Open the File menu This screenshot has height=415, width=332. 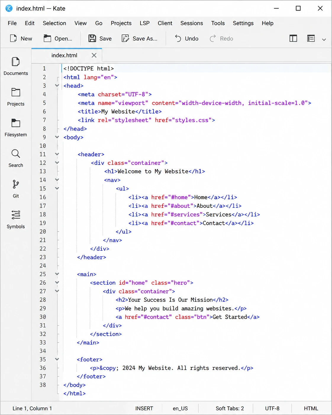12,23
